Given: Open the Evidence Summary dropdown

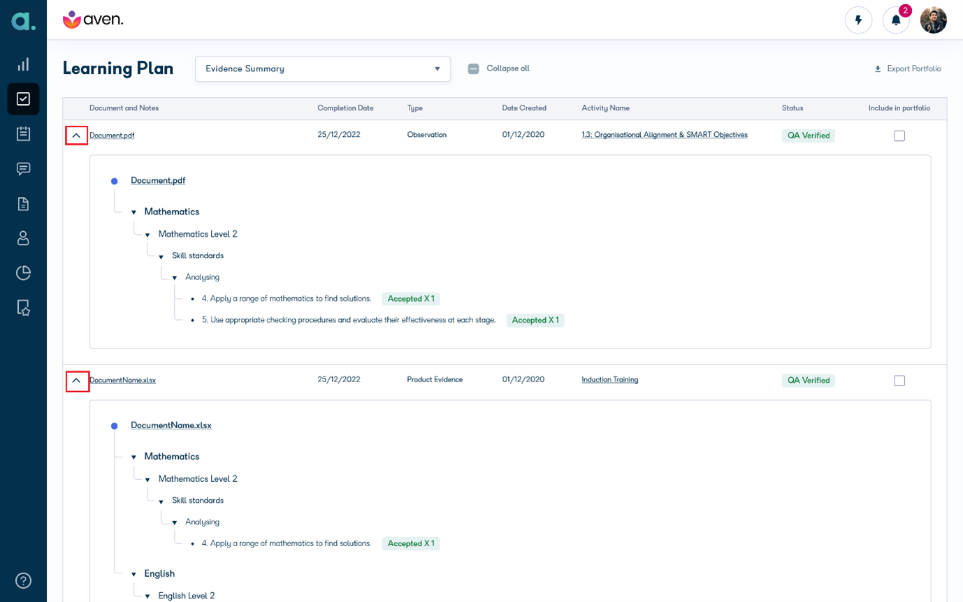Looking at the screenshot, I should (x=323, y=68).
